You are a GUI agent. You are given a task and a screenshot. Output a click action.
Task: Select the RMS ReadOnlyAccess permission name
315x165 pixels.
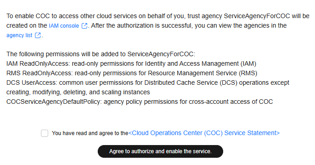(x=39, y=73)
